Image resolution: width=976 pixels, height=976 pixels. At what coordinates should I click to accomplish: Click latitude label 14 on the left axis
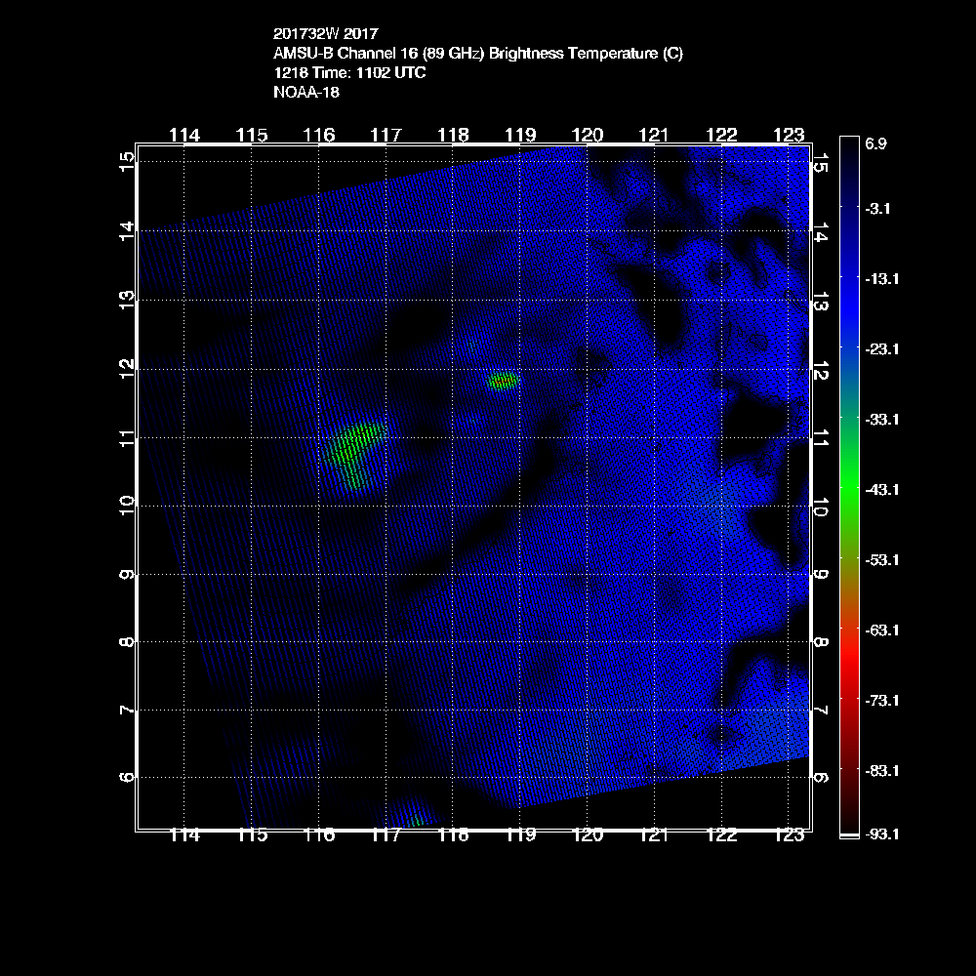click(x=127, y=231)
